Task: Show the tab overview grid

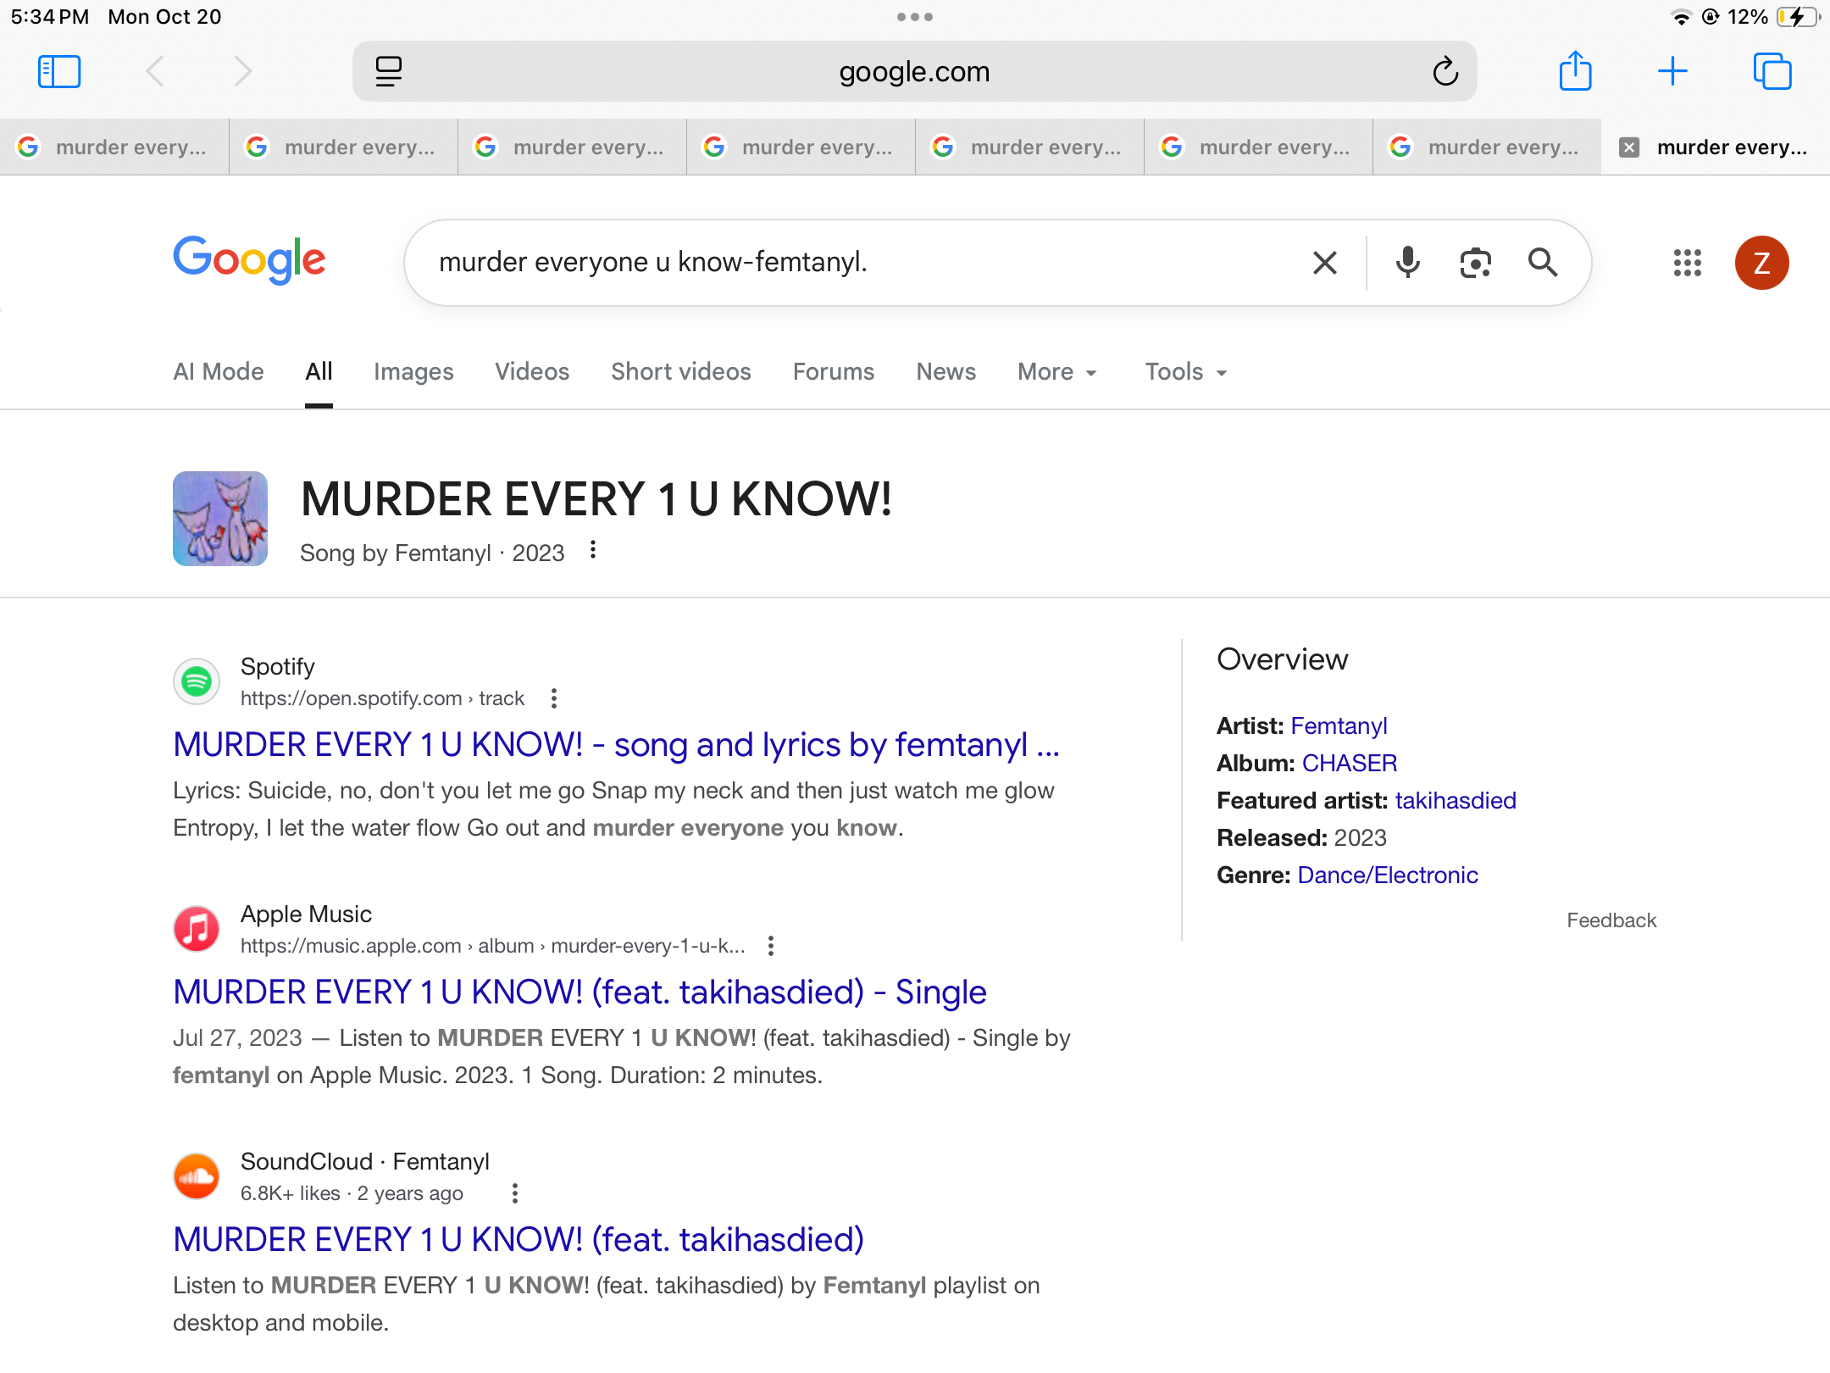Action: tap(1772, 71)
